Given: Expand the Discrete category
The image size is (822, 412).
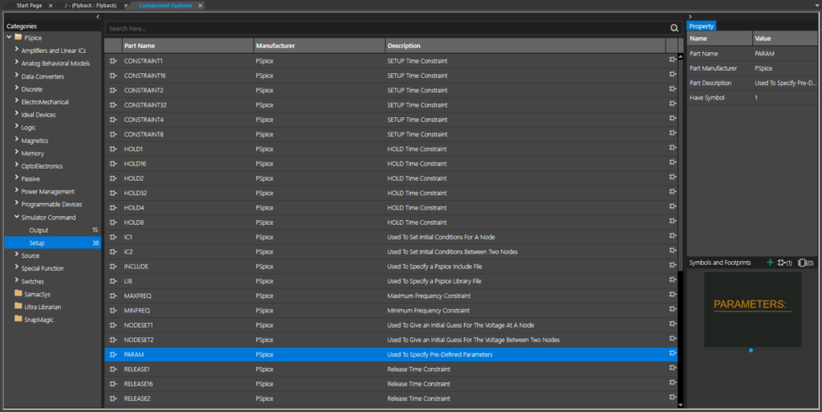Looking at the screenshot, I should (17, 88).
